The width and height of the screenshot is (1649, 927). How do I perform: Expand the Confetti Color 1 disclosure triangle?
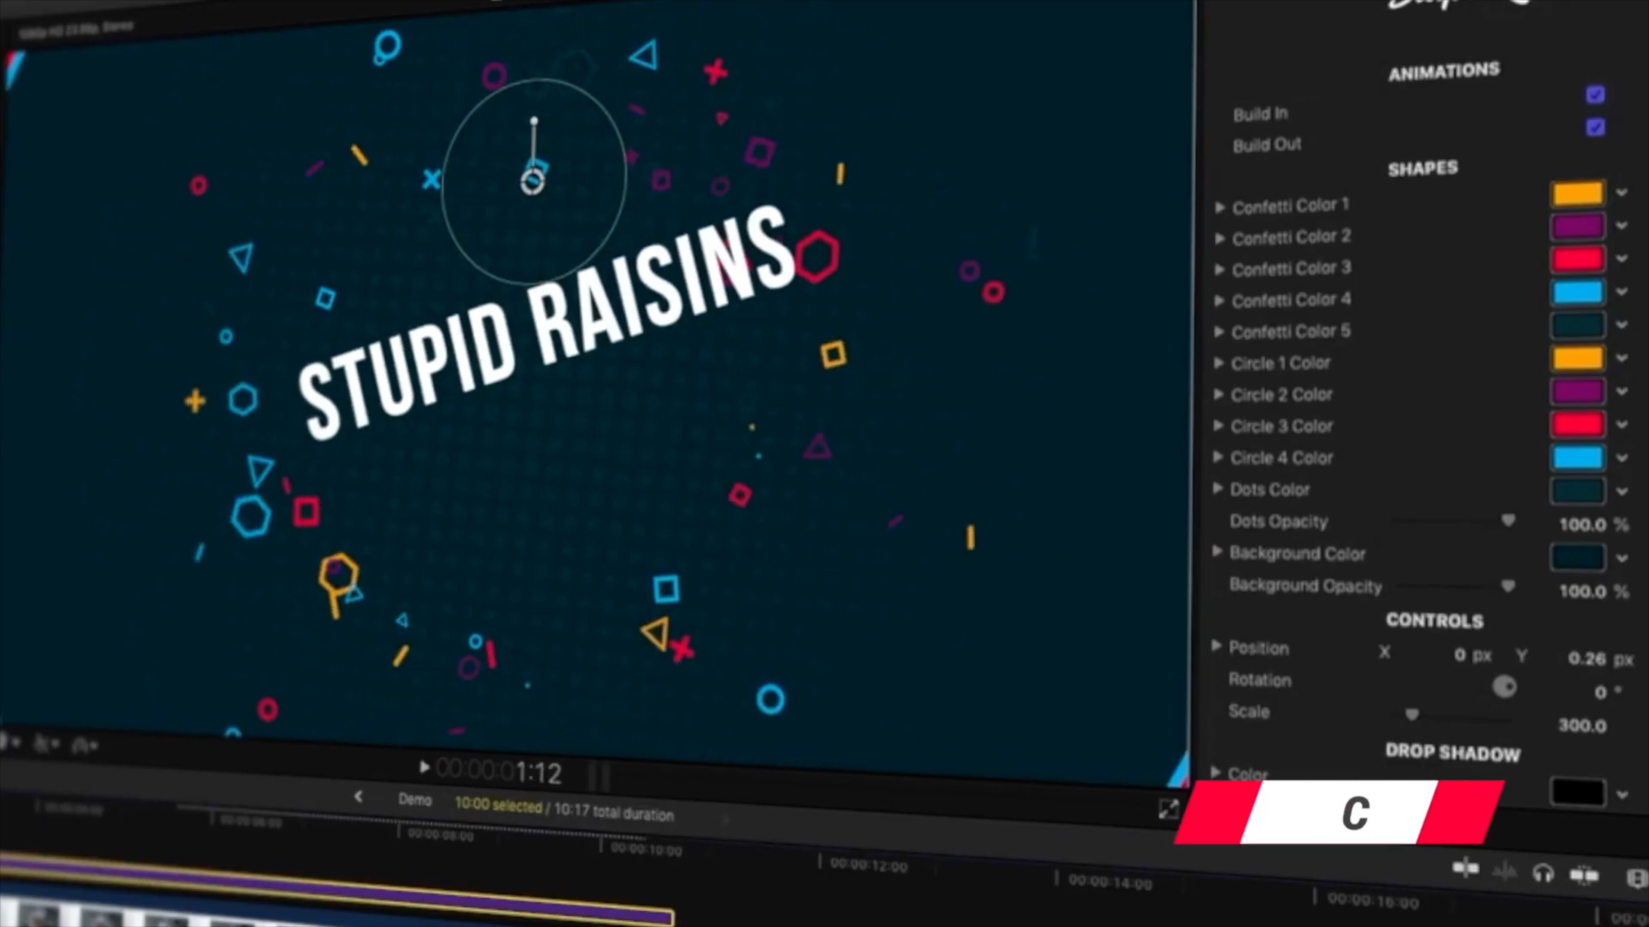click(x=1220, y=208)
